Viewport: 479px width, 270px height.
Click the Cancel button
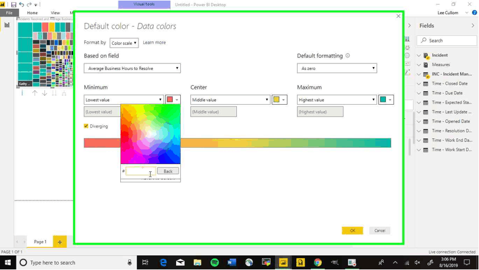point(379,231)
